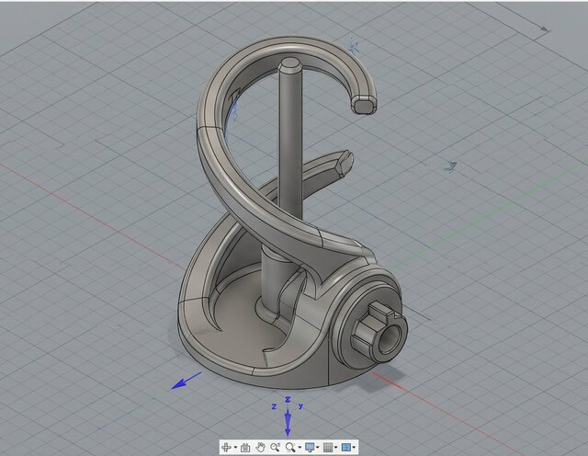588x456 pixels.
Task: Select the Orbit tool
Action: click(x=226, y=447)
